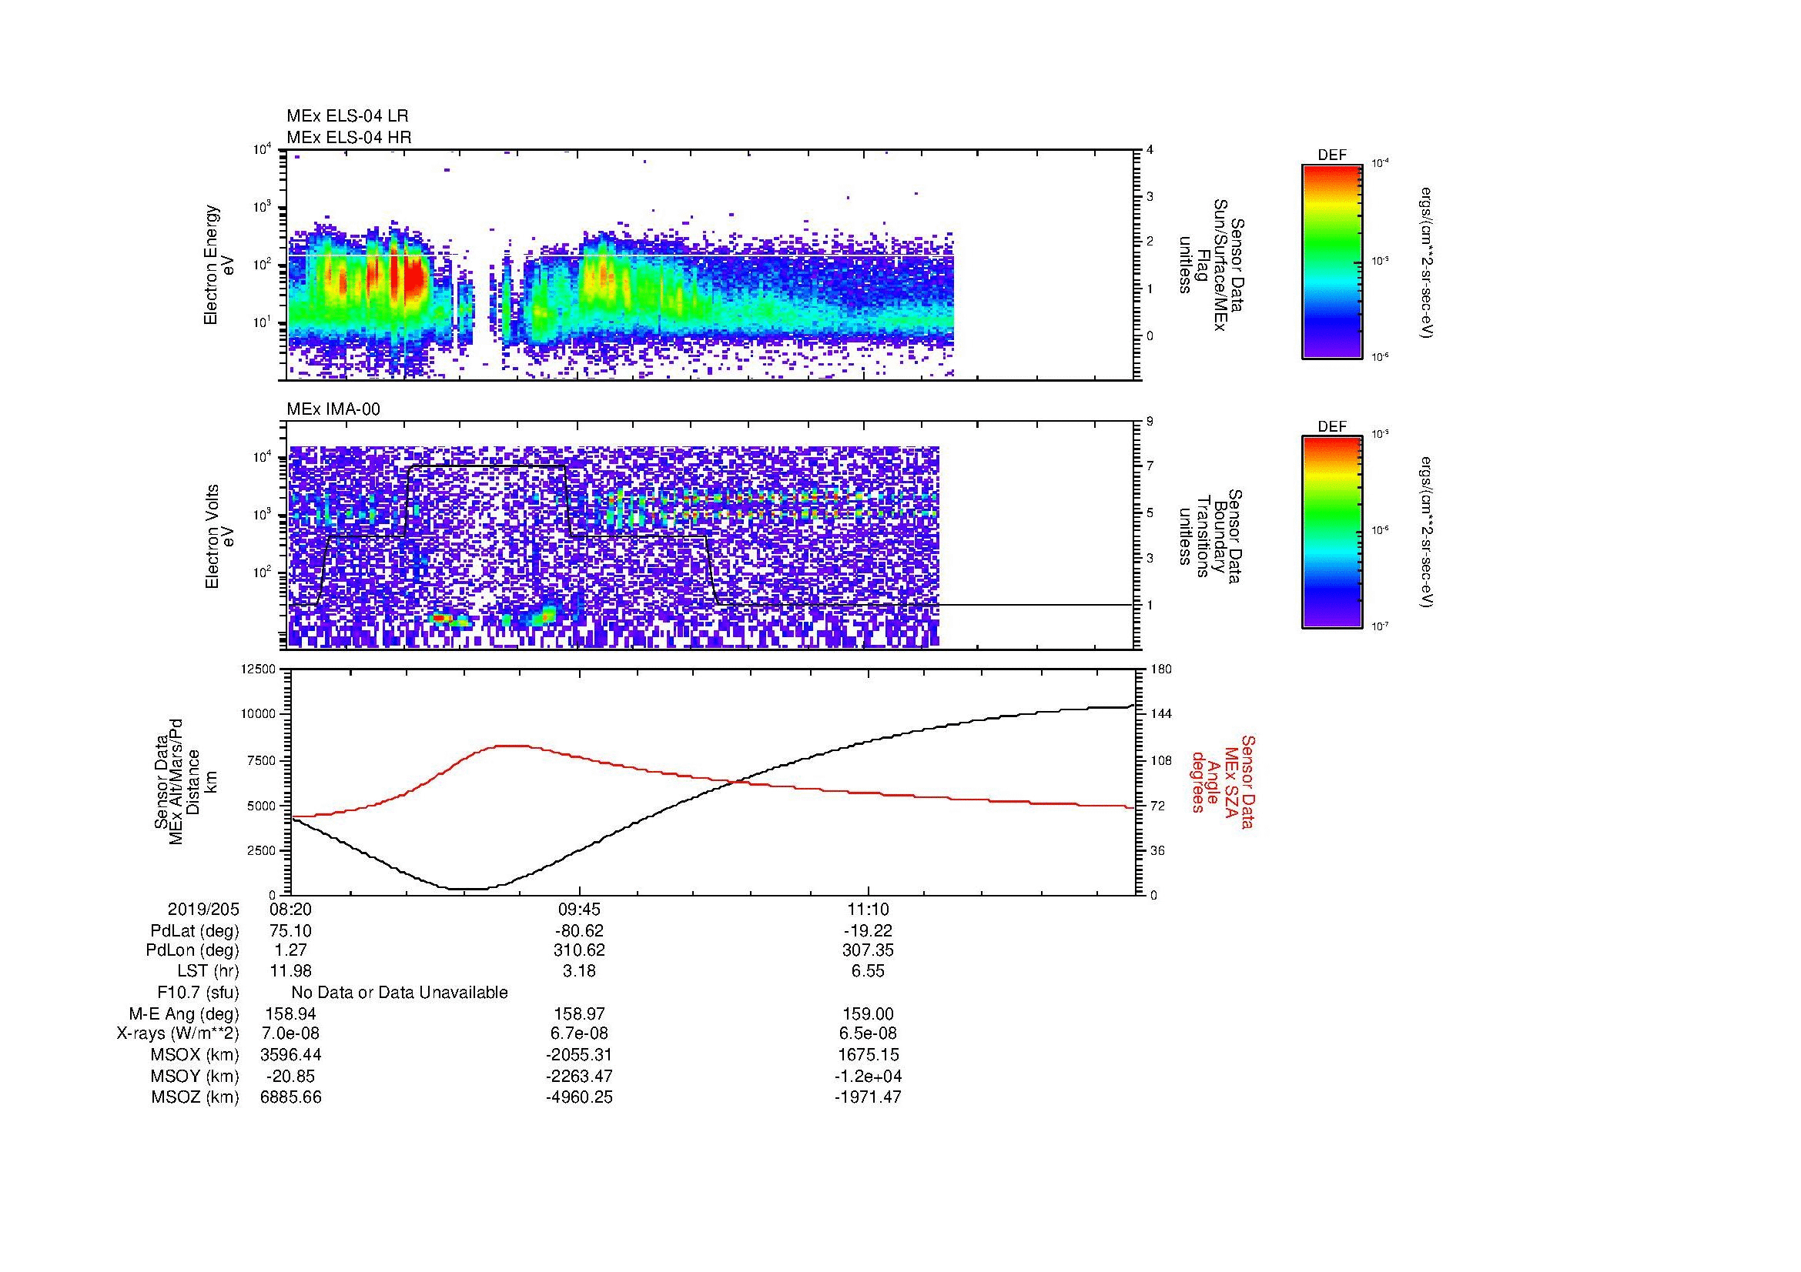
Task: Click the MSOY value -20.85
Action: pos(290,1076)
